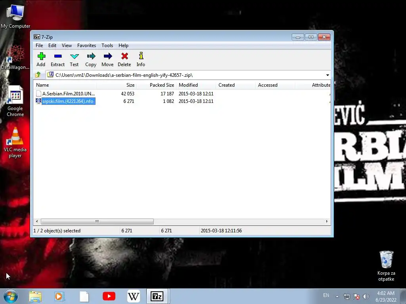This screenshot has height=304, width=406.
Task: Click the A.Serbian.Film.2010 file icon
Action: (38, 93)
